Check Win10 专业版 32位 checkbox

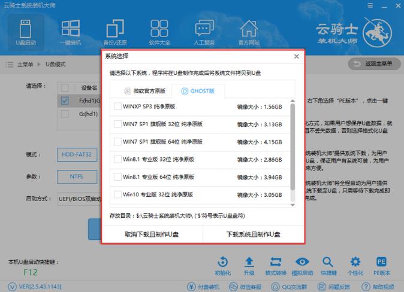coord(117,194)
